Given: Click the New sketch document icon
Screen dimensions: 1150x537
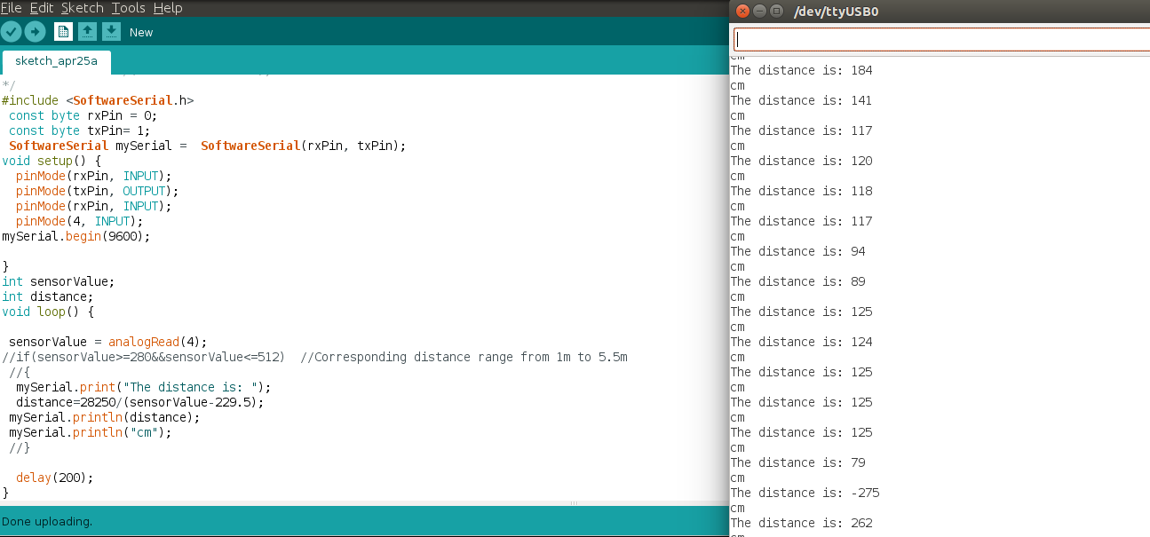Looking at the screenshot, I should (63, 32).
